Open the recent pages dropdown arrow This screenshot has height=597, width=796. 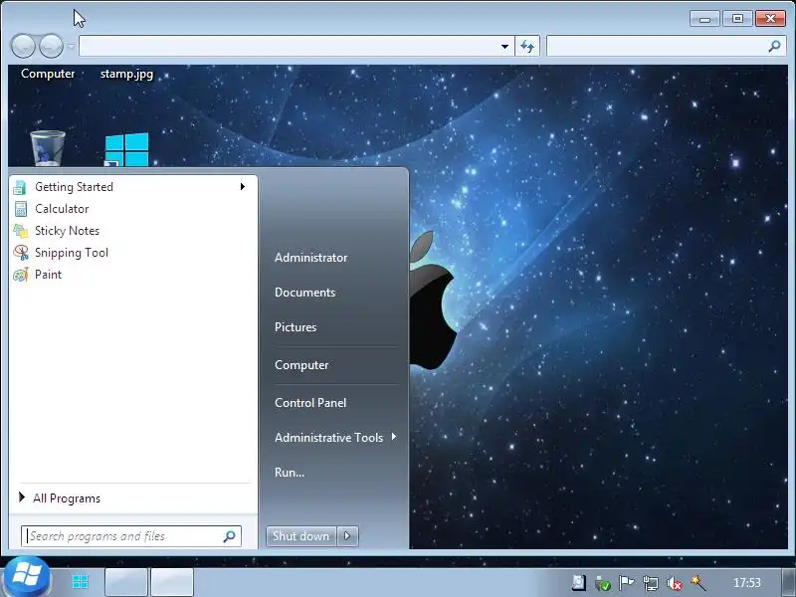(x=71, y=46)
